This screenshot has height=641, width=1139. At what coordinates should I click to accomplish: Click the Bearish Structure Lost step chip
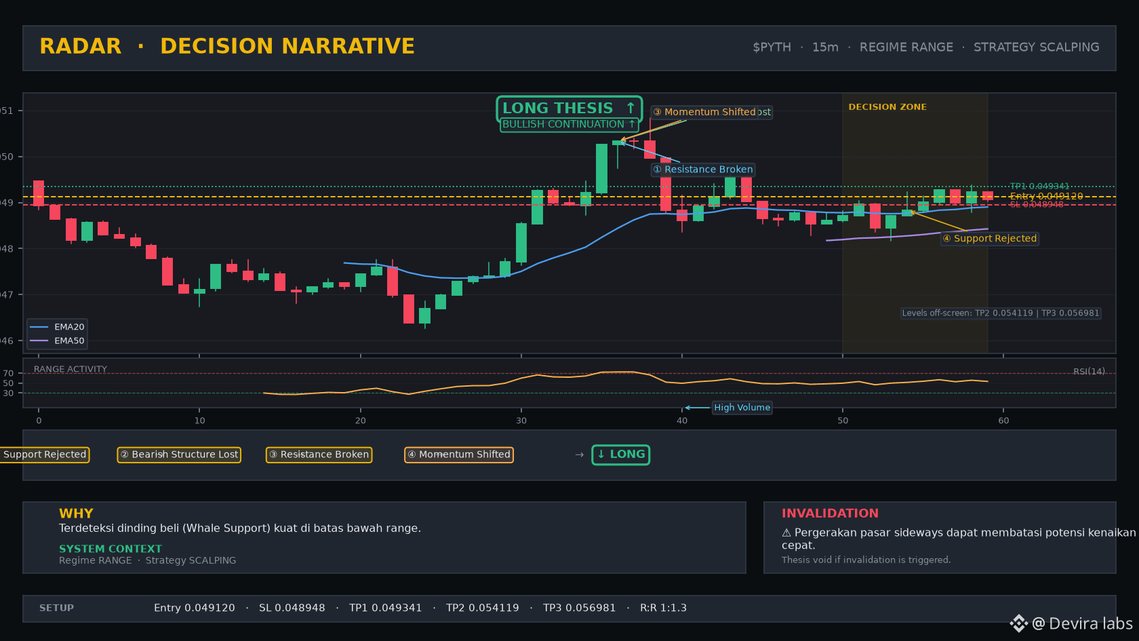[x=179, y=454]
